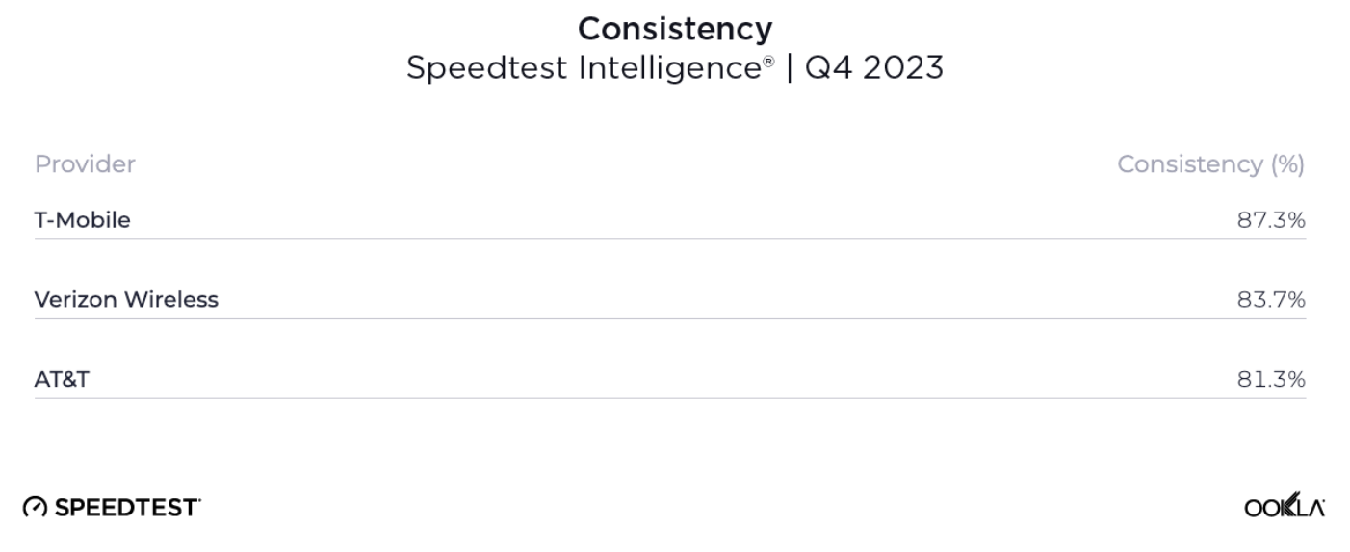The image size is (1350, 552).
Task: Click the registered trademark symbol after Intelligence
Action: (x=766, y=63)
